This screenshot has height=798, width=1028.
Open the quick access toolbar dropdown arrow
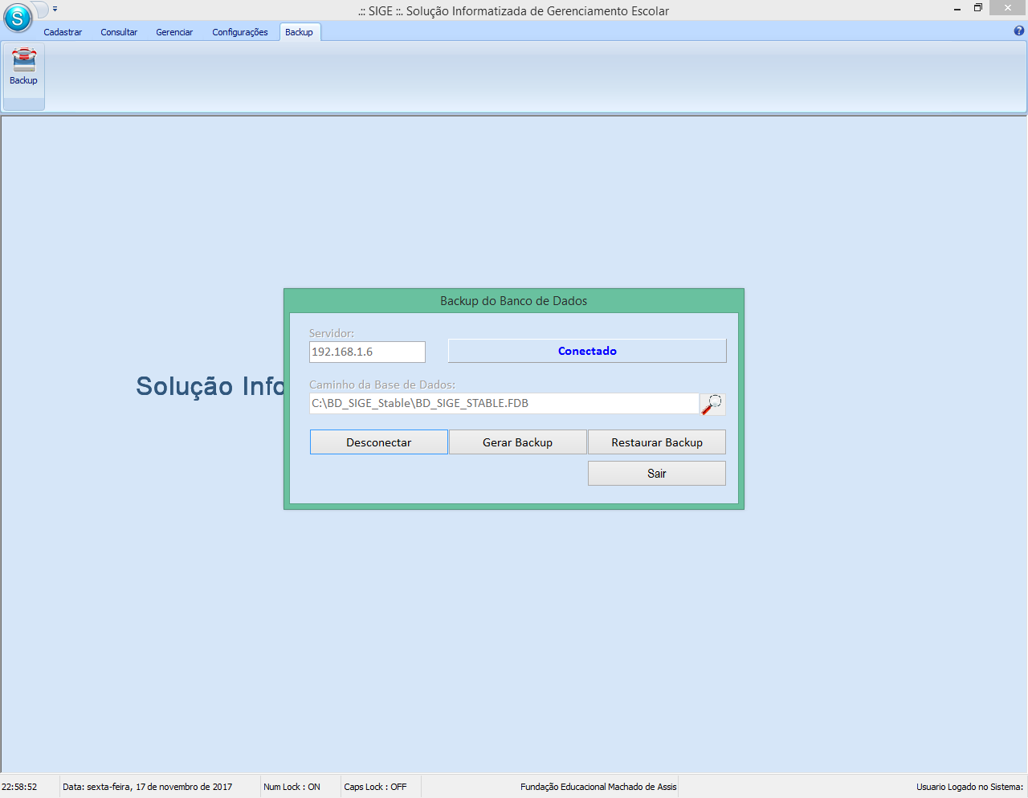coord(55,9)
